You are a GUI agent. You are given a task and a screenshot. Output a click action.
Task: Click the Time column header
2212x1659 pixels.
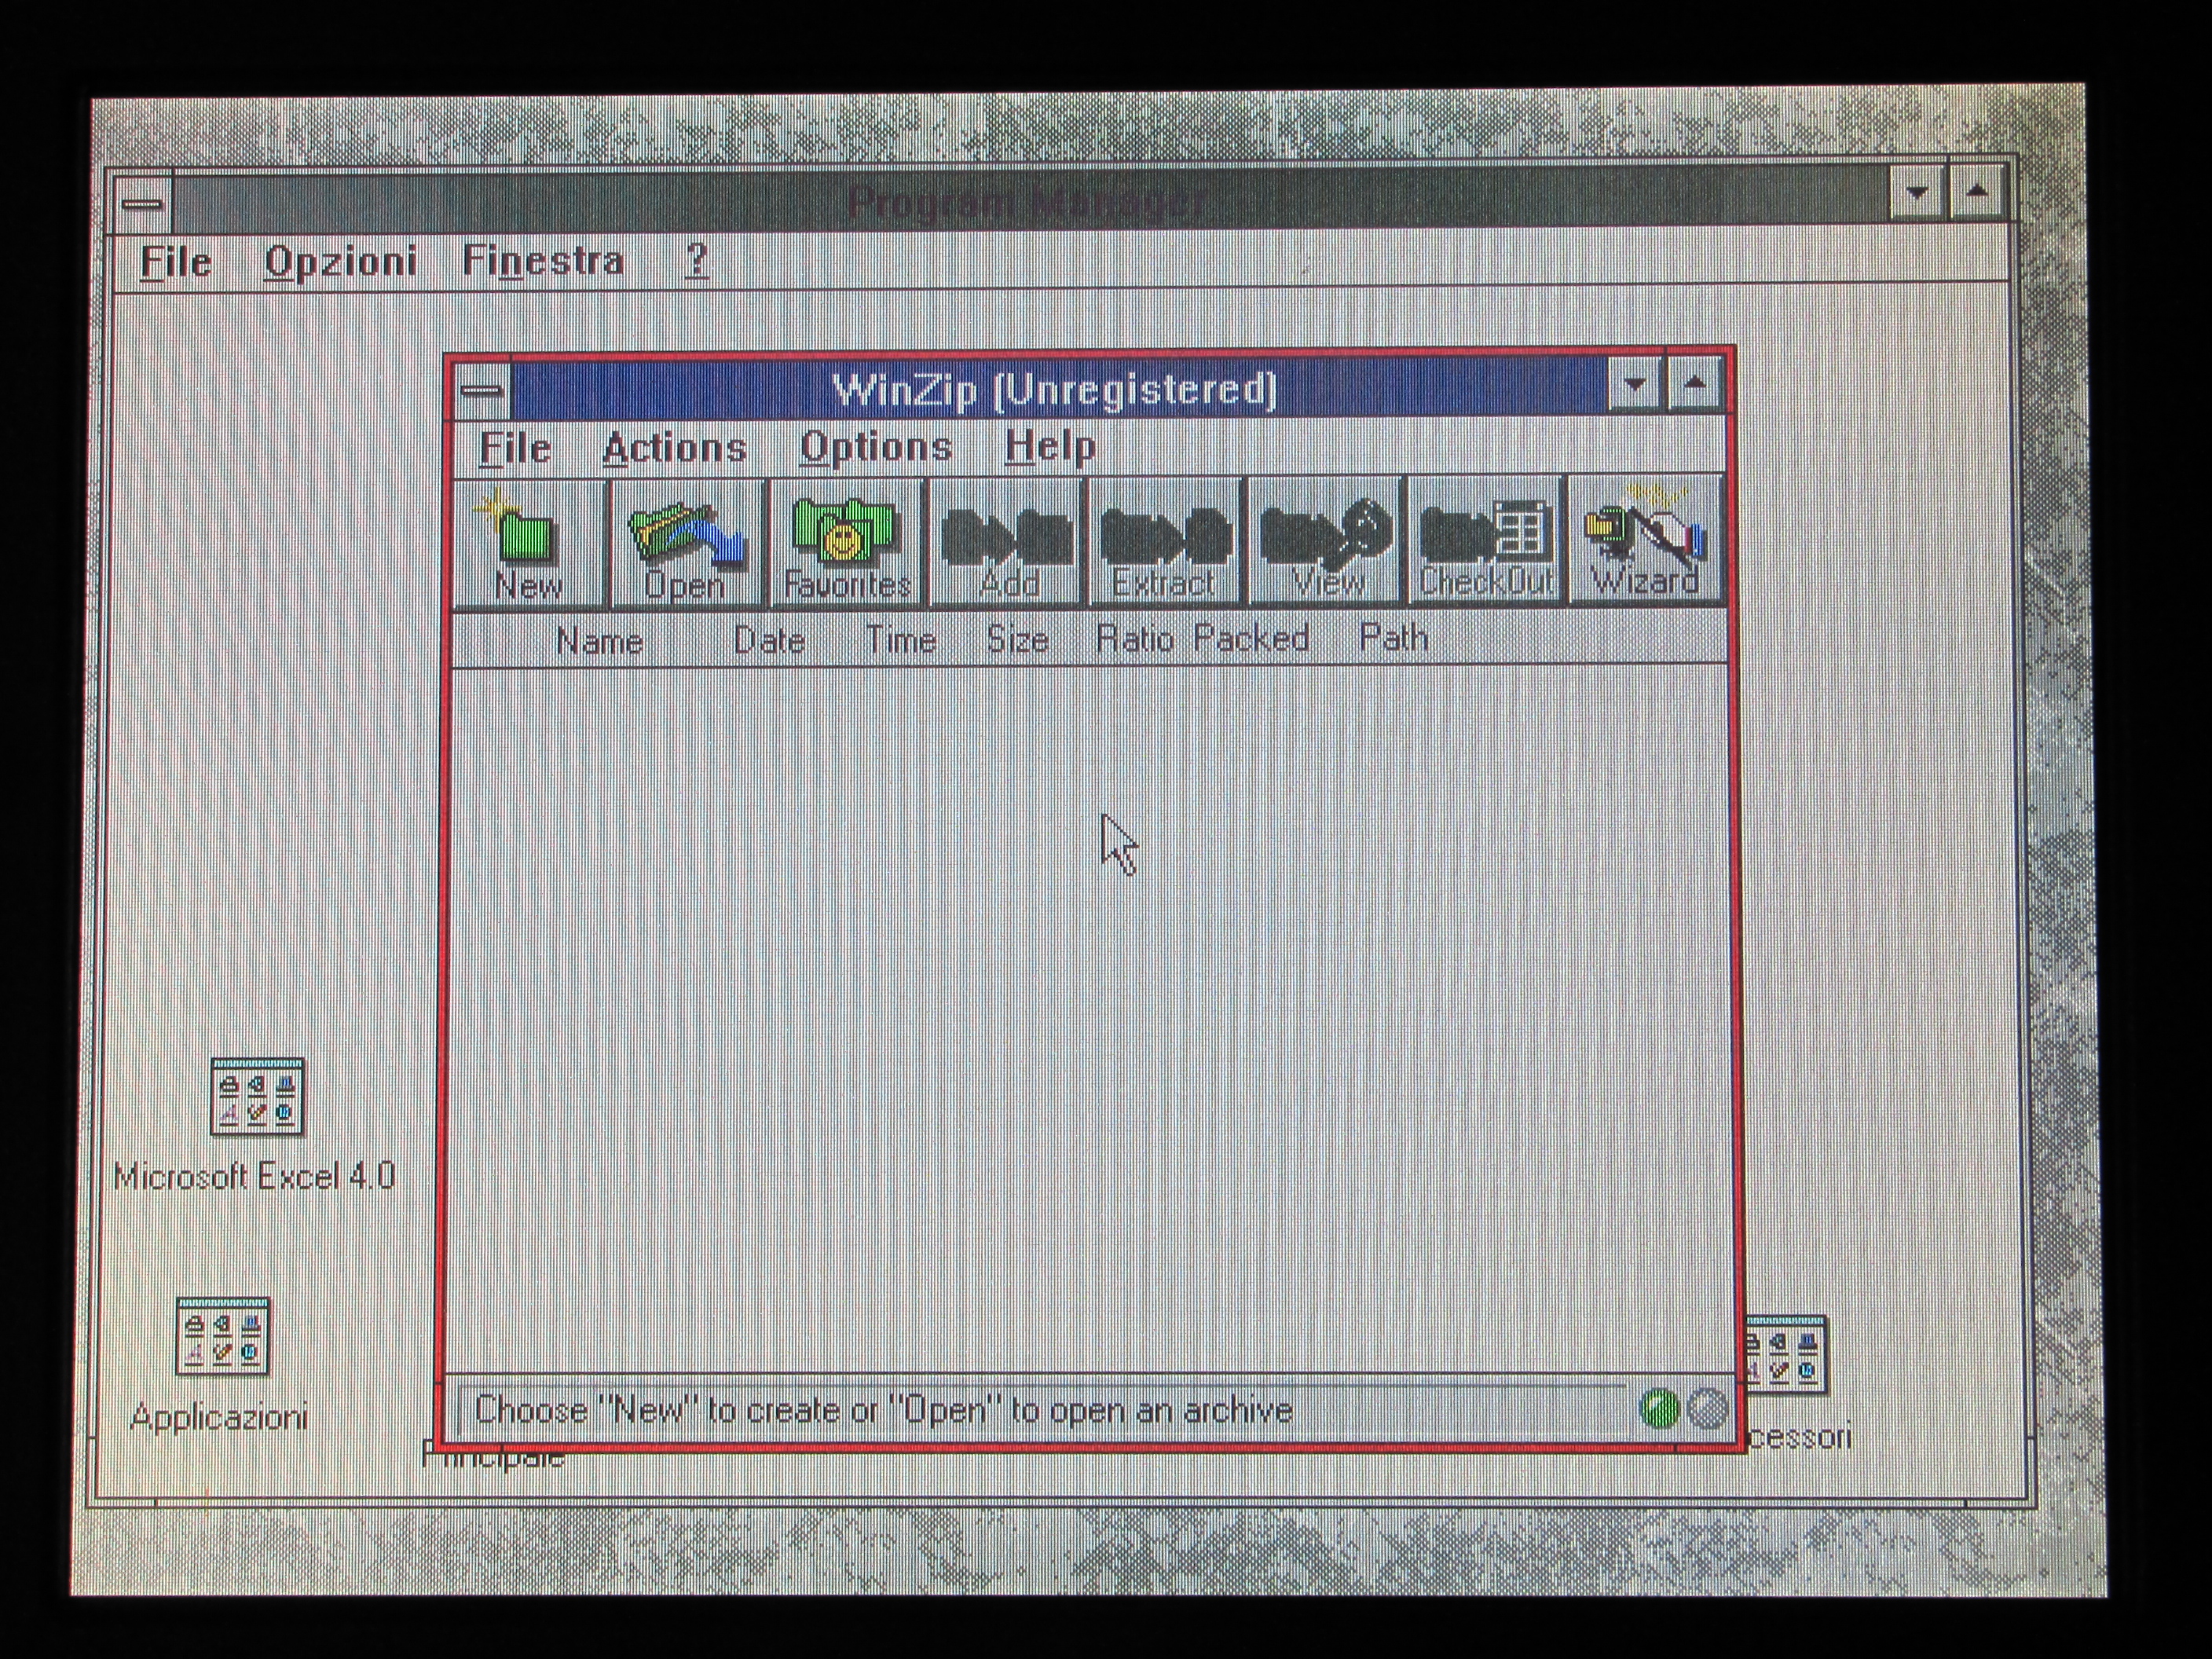pos(901,640)
